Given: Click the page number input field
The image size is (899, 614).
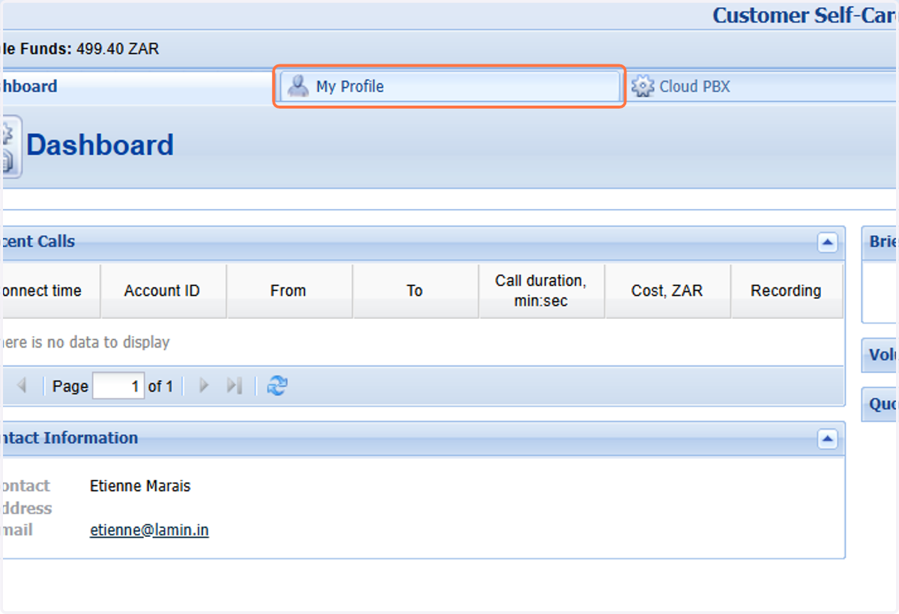Looking at the screenshot, I should tap(118, 386).
